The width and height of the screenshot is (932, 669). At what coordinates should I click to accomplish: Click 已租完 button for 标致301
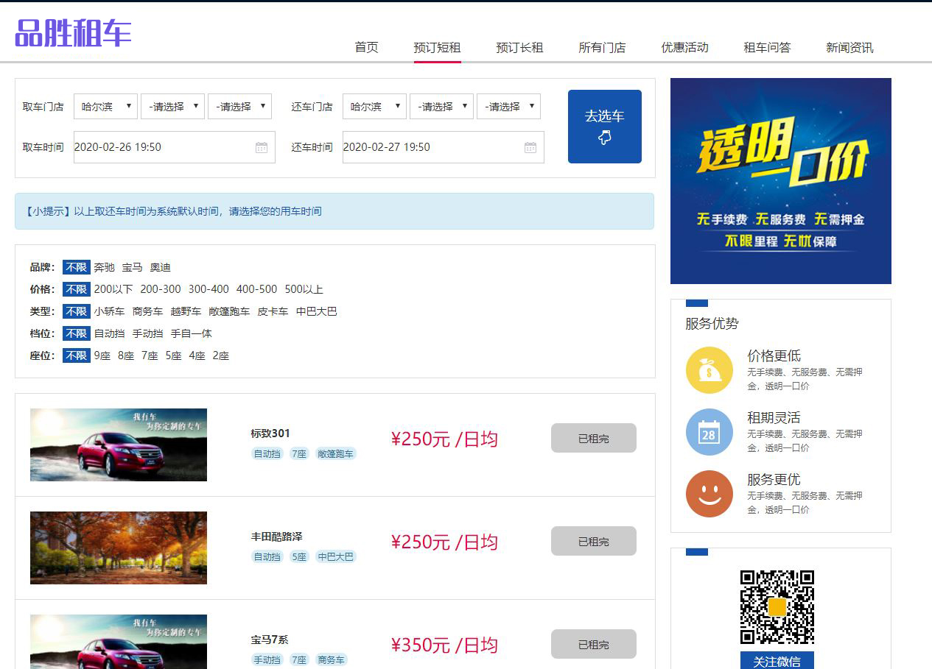click(x=594, y=438)
